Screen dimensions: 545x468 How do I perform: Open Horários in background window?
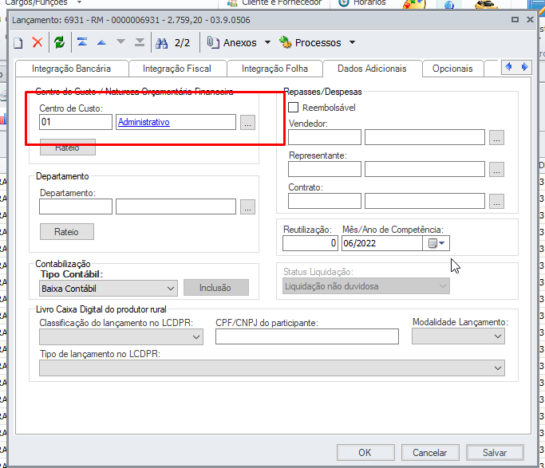coord(362,2)
